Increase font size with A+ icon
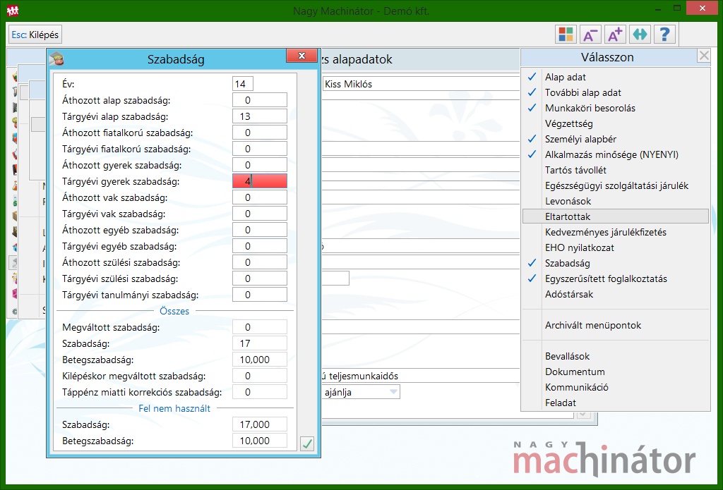This screenshot has width=723, height=490. (x=615, y=35)
